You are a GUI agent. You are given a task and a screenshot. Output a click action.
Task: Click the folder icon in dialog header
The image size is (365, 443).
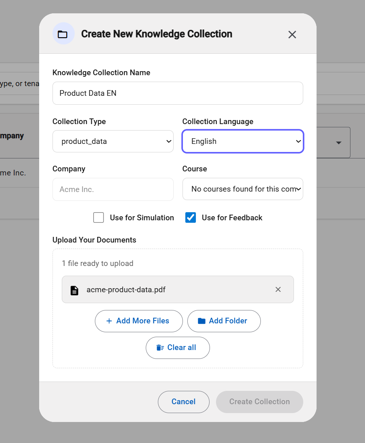click(x=63, y=34)
